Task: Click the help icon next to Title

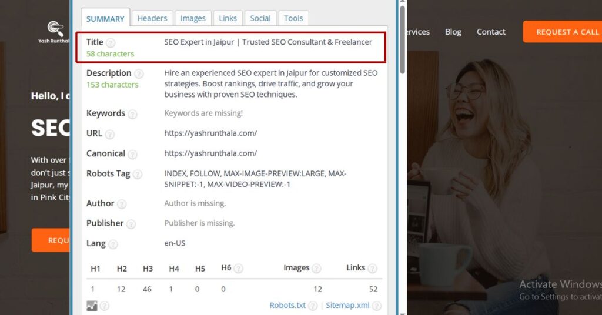Action: point(111,42)
